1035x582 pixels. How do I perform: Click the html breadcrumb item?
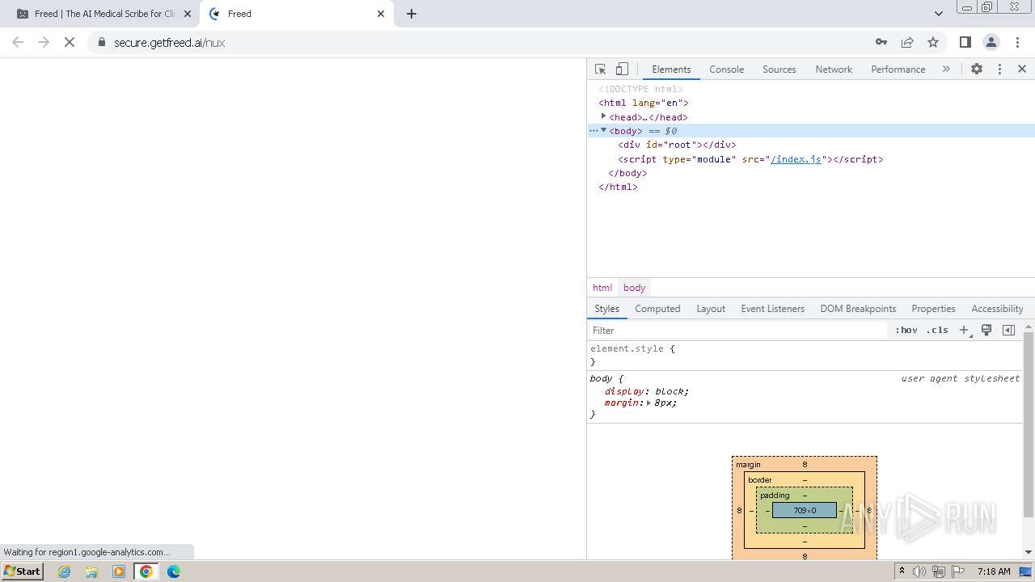pos(602,288)
